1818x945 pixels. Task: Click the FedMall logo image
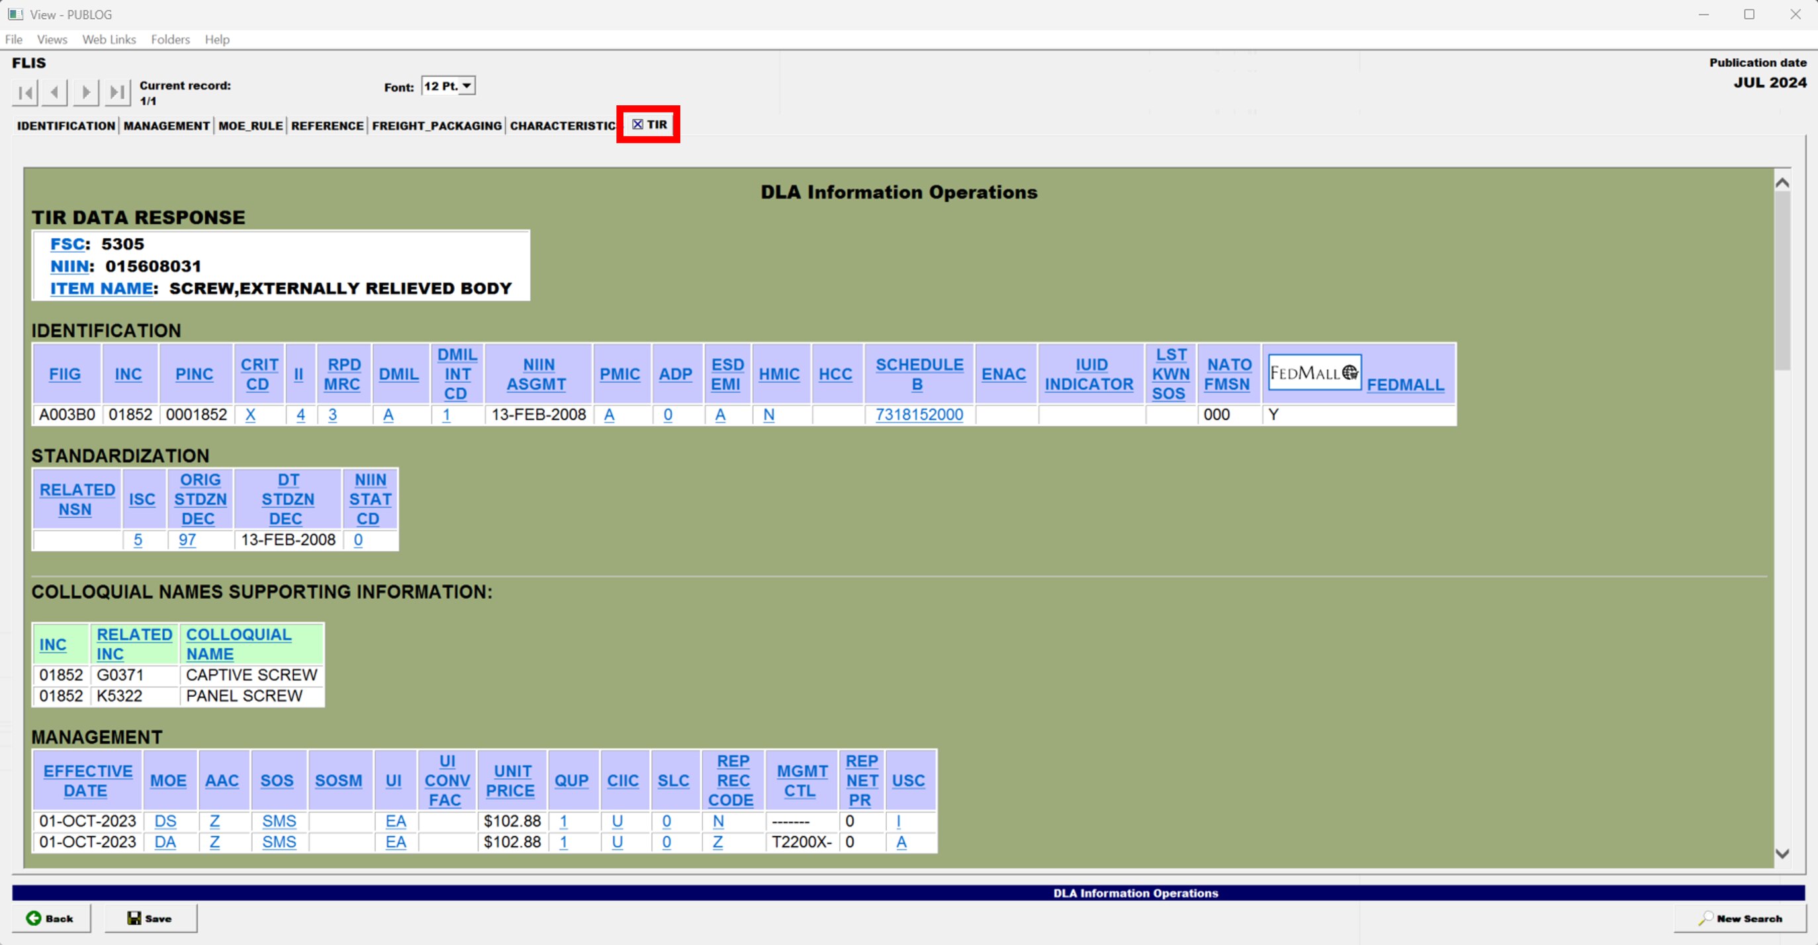point(1314,373)
